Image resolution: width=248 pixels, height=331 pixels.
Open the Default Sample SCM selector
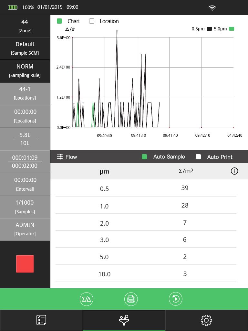[25, 48]
